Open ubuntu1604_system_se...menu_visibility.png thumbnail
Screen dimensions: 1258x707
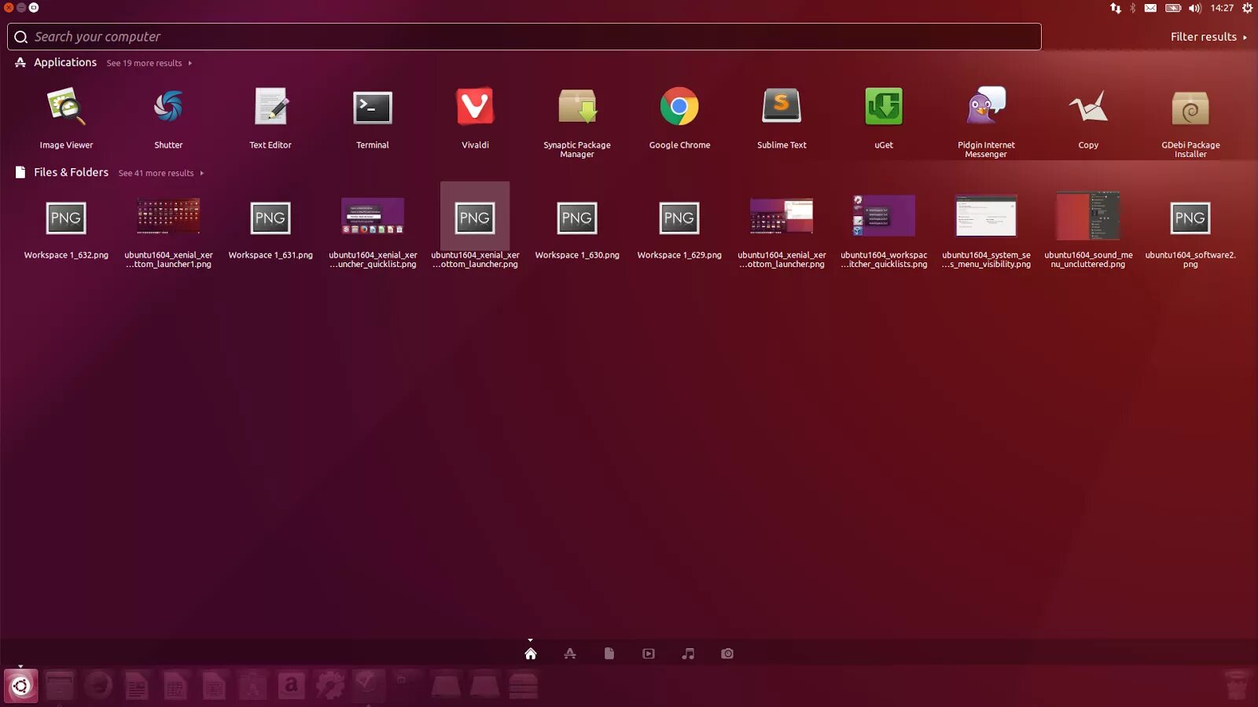(986, 216)
